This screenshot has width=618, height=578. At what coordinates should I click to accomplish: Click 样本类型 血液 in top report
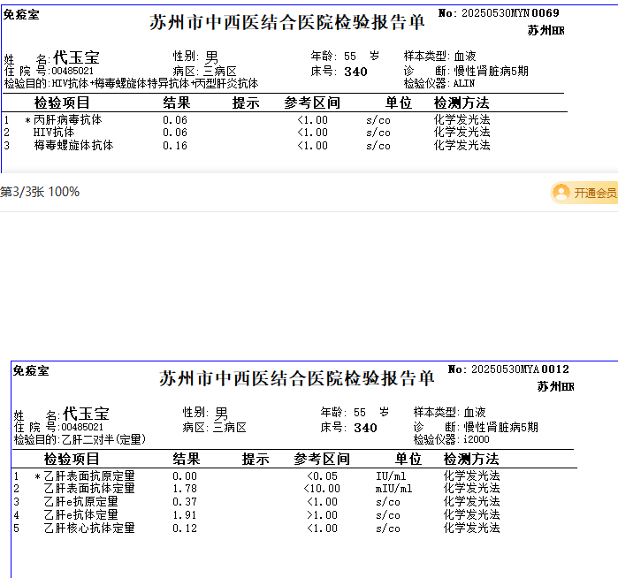440,56
